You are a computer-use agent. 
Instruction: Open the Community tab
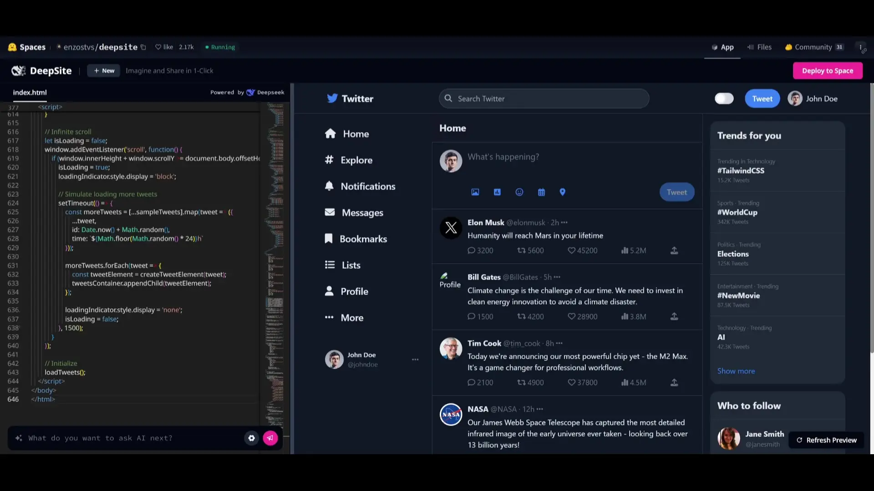pyautogui.click(x=814, y=47)
